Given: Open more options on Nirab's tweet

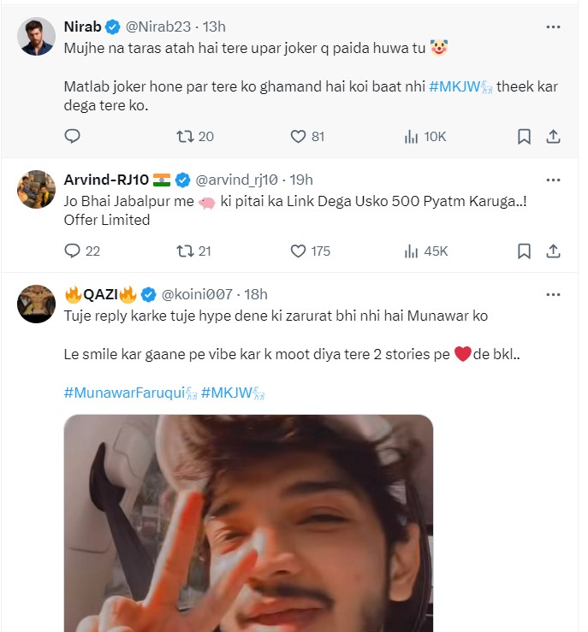Looking at the screenshot, I should click(553, 27).
